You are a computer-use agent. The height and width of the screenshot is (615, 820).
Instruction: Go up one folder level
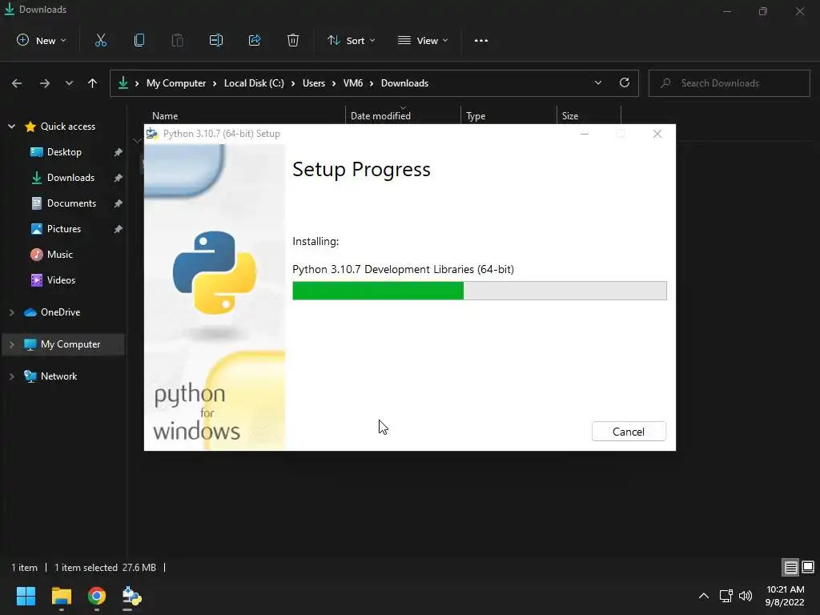pyautogui.click(x=93, y=83)
